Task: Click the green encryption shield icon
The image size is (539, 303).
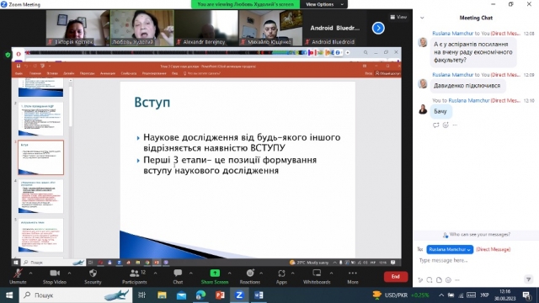Action: click(x=8, y=55)
